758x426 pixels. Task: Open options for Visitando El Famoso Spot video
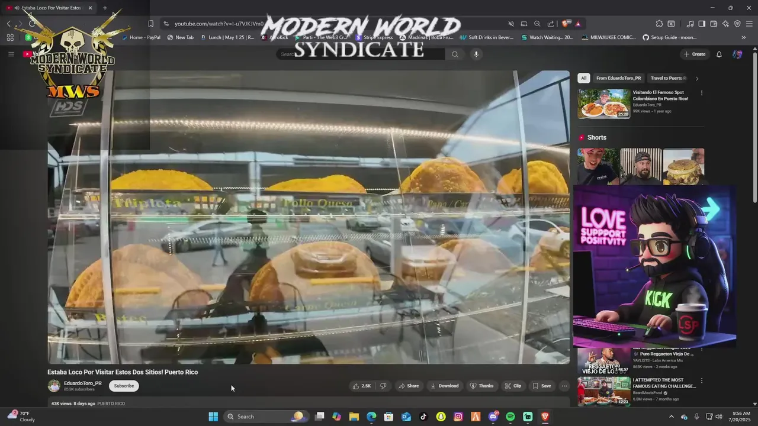pyautogui.click(x=702, y=93)
